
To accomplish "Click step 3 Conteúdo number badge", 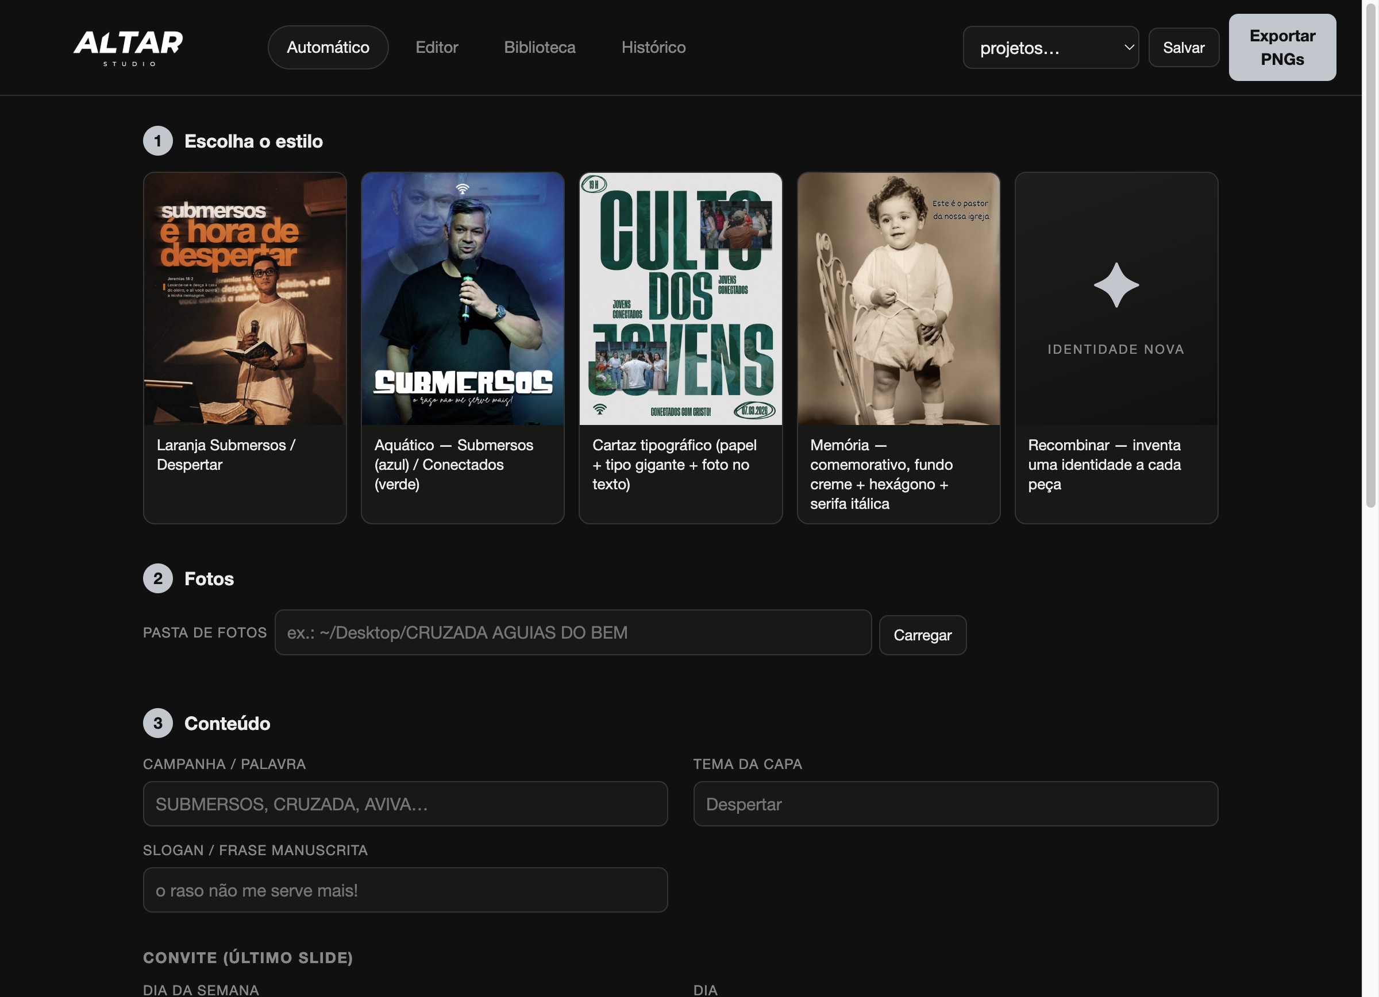I will (158, 723).
